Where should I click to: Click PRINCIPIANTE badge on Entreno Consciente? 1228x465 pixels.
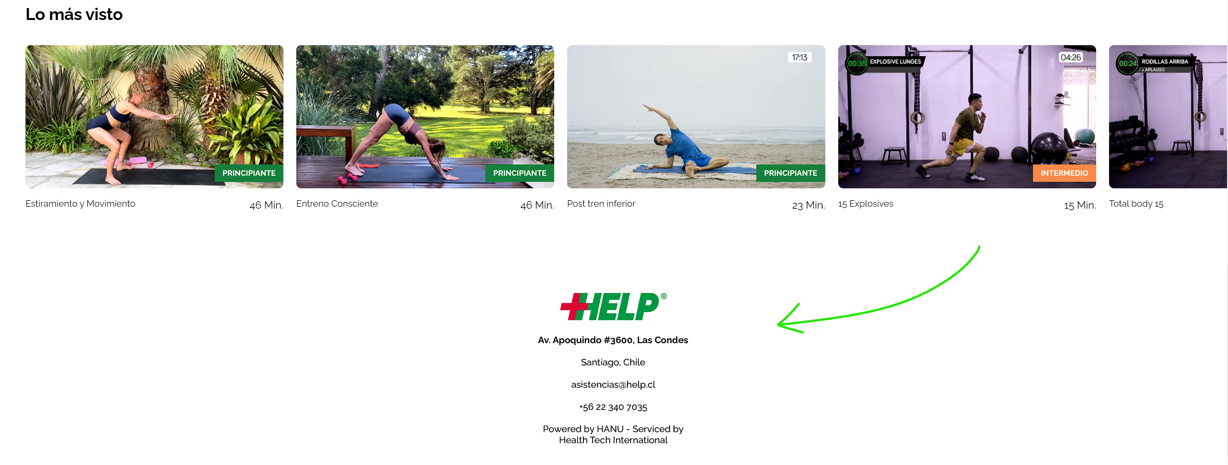[519, 173]
